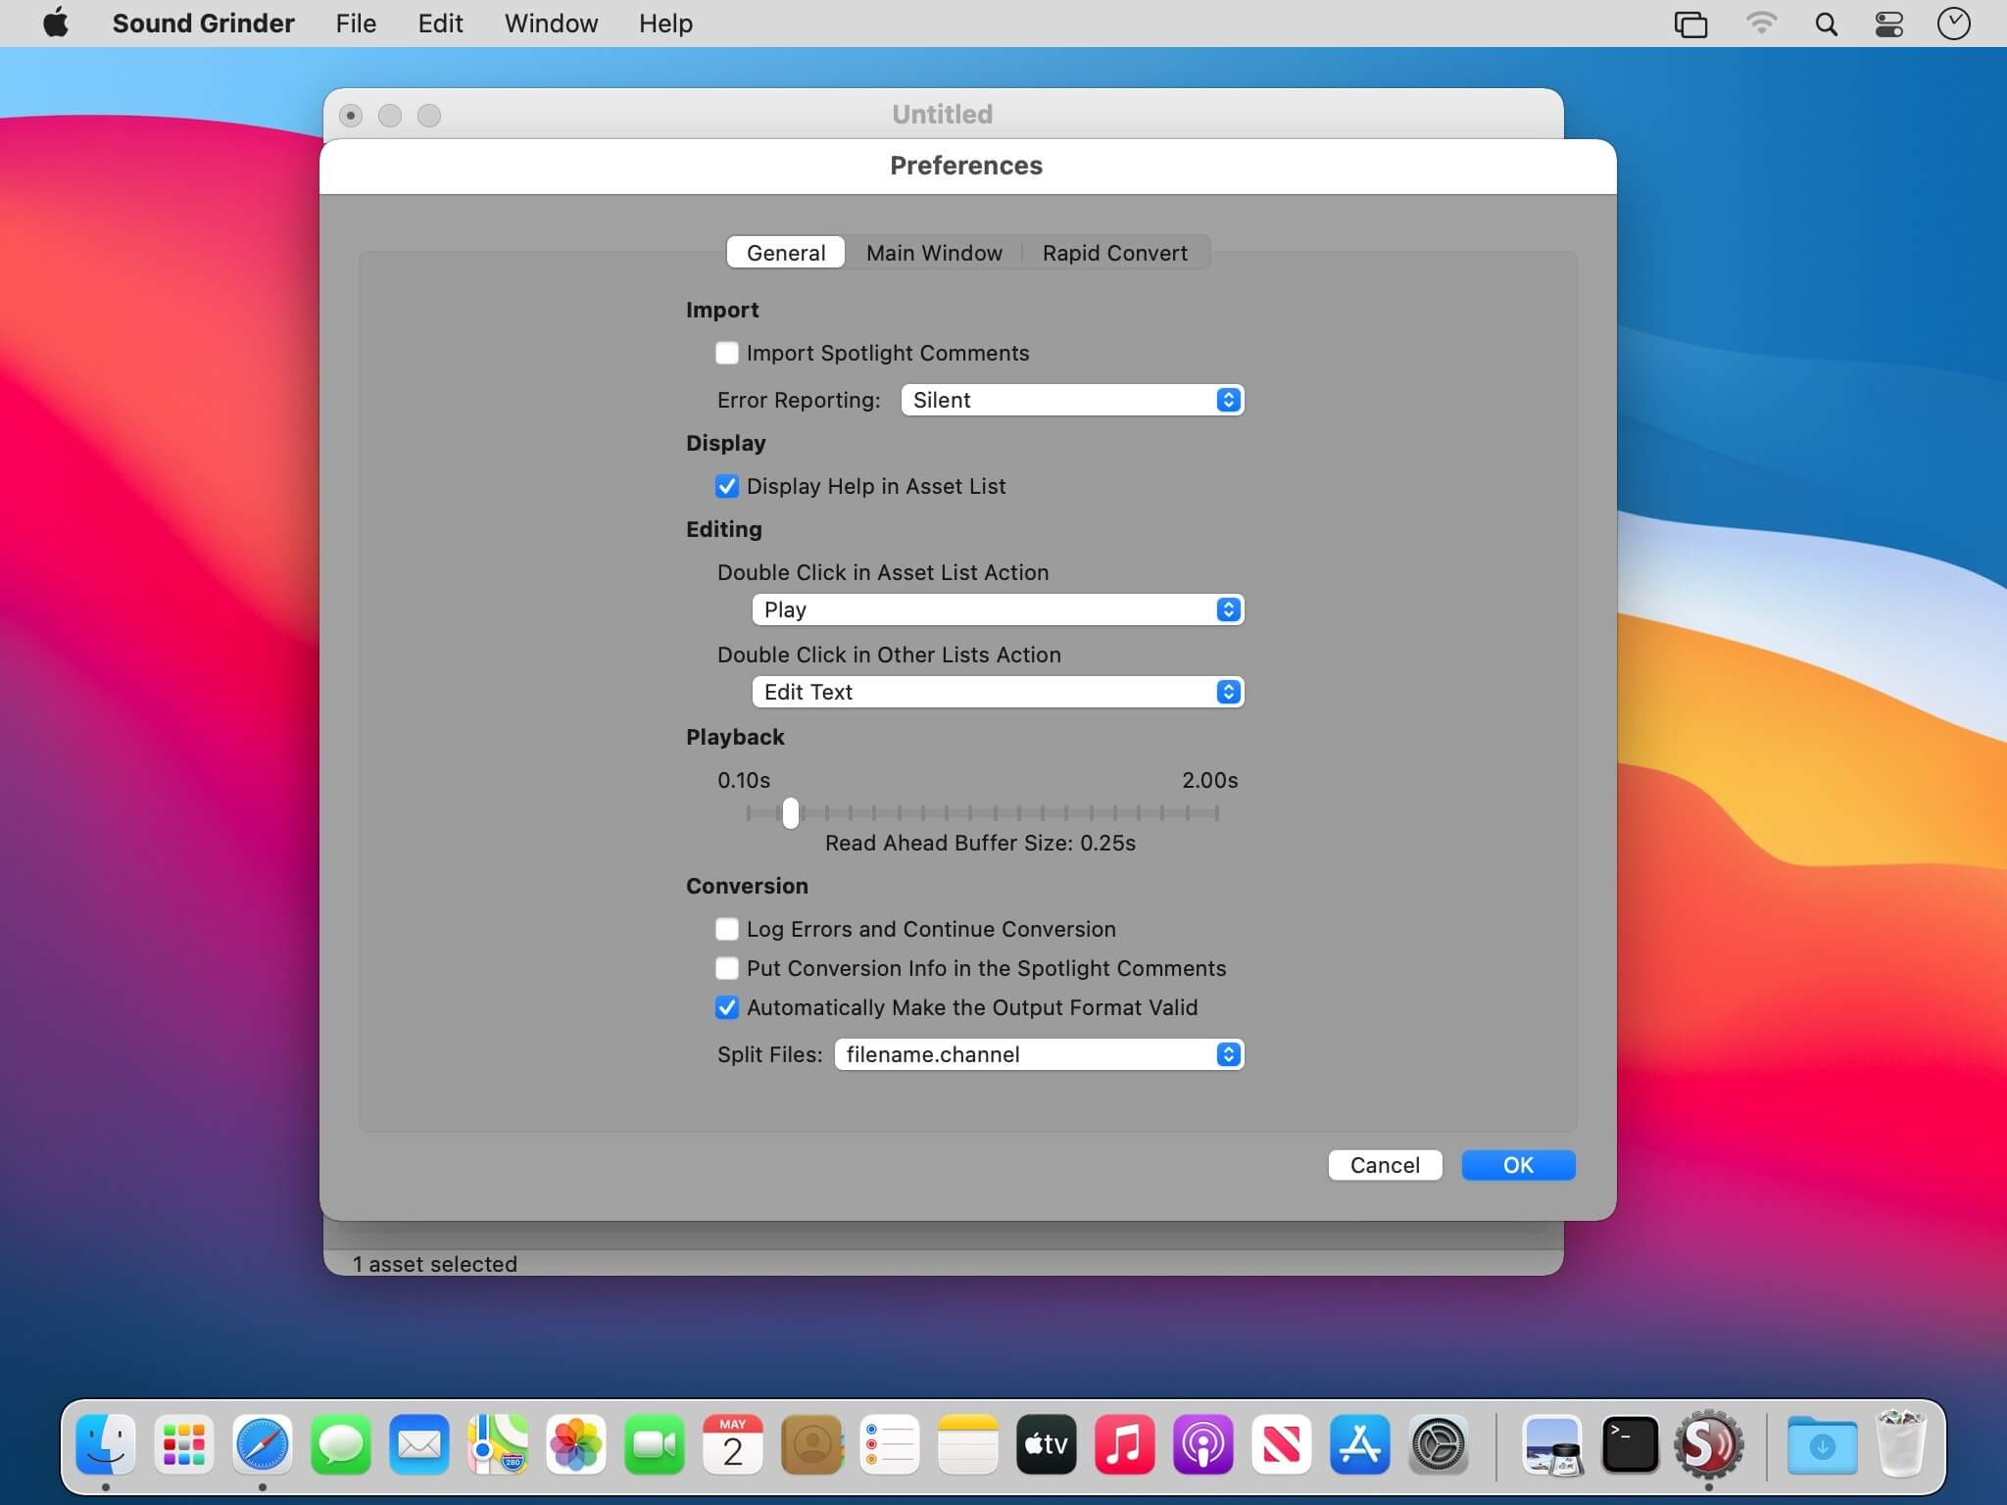Open Safari from the Dock
Screen dimensions: 2007x1505
[263, 1444]
